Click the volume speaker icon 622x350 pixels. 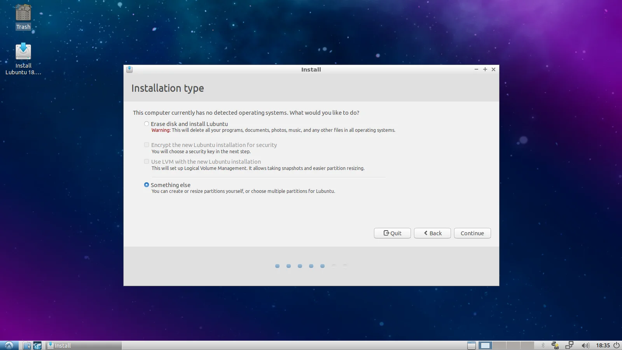coord(585,345)
